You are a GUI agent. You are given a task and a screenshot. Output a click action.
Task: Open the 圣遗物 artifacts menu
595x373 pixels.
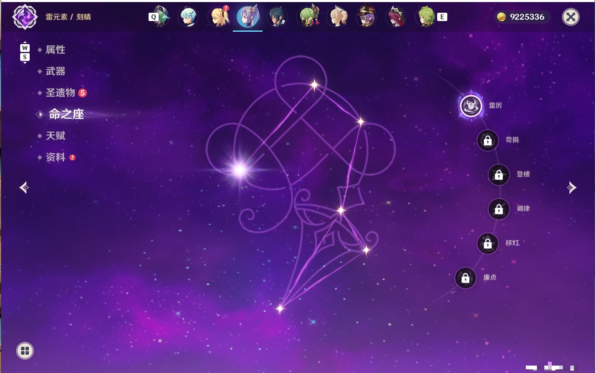(61, 93)
